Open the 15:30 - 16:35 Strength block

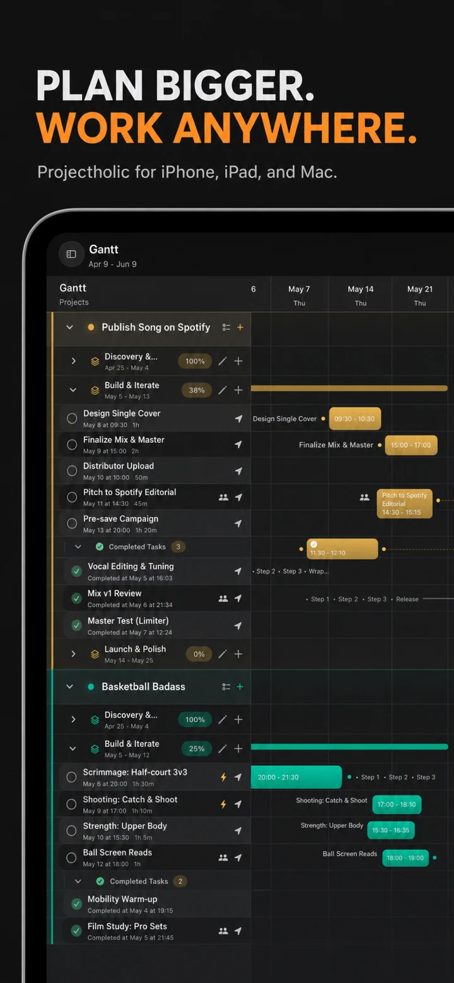coord(390,830)
